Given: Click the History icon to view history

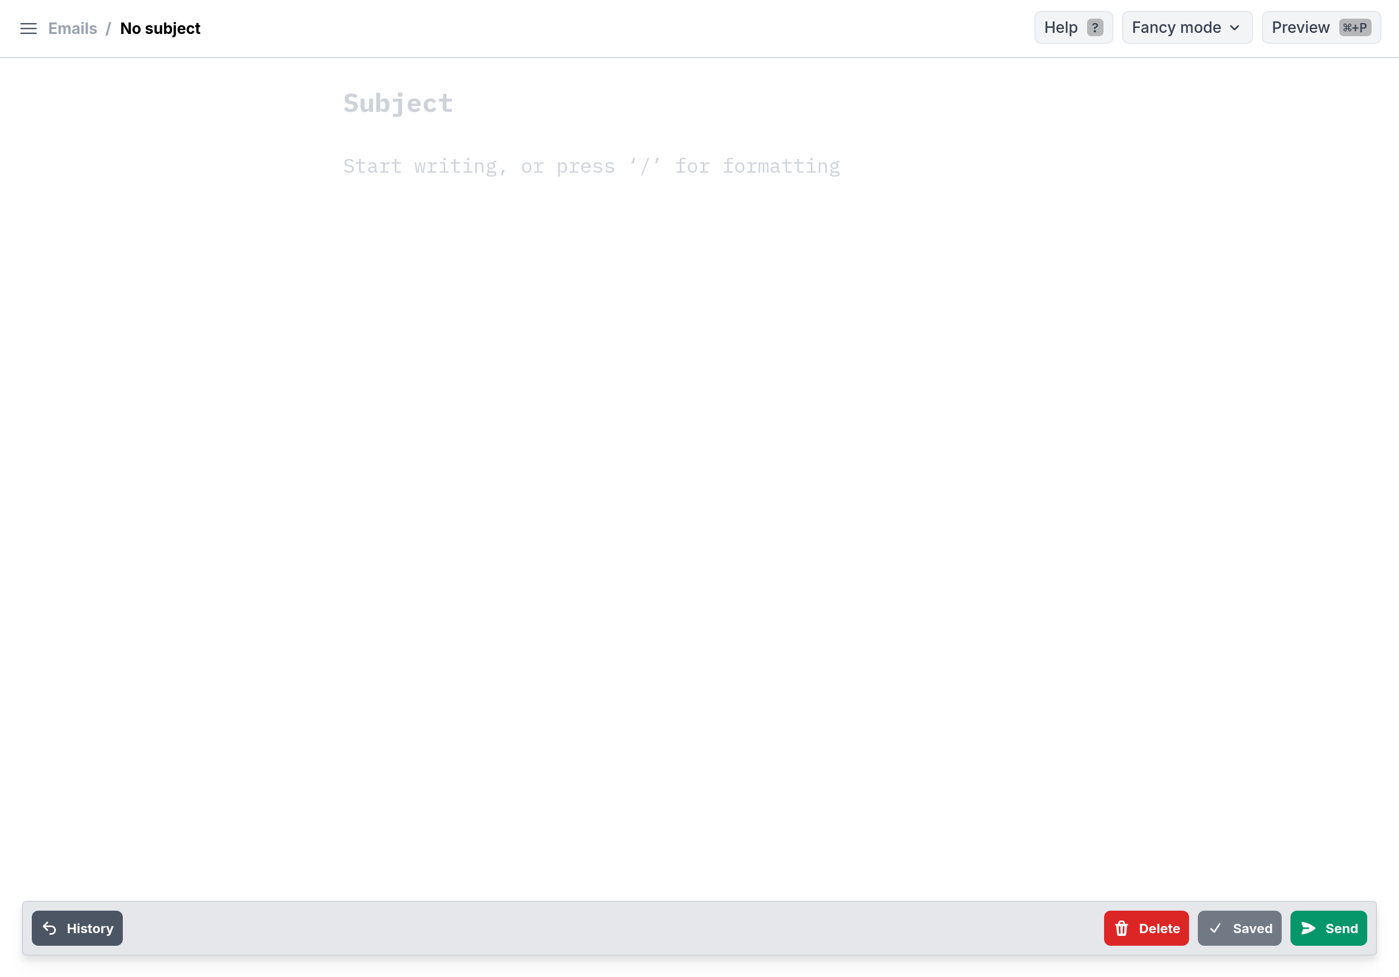Looking at the screenshot, I should (x=50, y=928).
